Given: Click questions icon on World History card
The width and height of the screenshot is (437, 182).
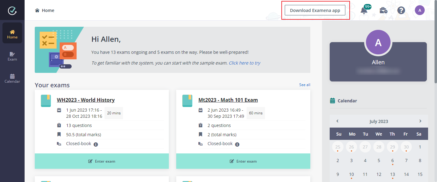Looking at the screenshot, I should pos(59,125).
